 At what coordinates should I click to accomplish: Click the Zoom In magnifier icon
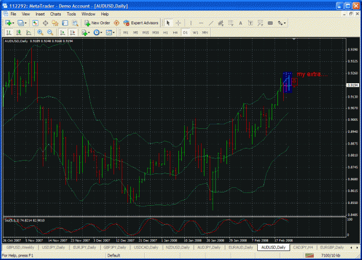tap(40, 32)
